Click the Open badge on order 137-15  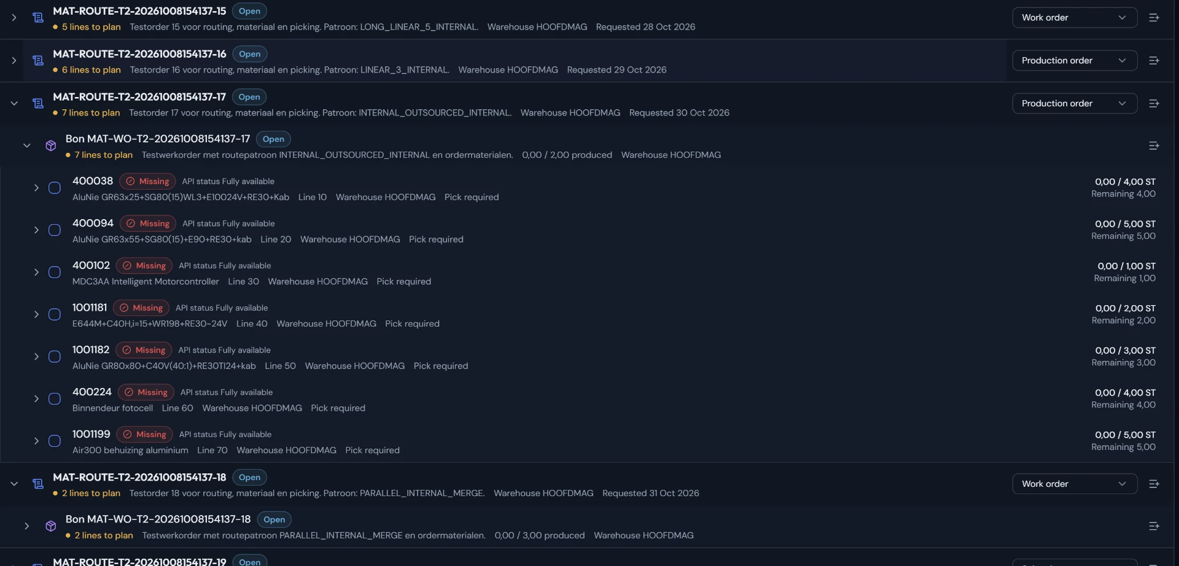[249, 11]
